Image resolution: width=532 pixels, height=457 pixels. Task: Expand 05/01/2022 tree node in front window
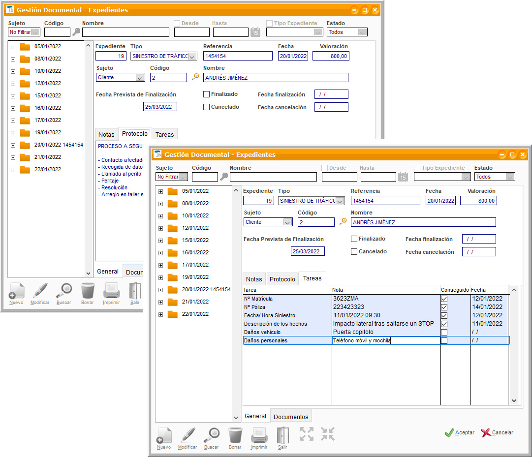pyautogui.click(x=161, y=191)
